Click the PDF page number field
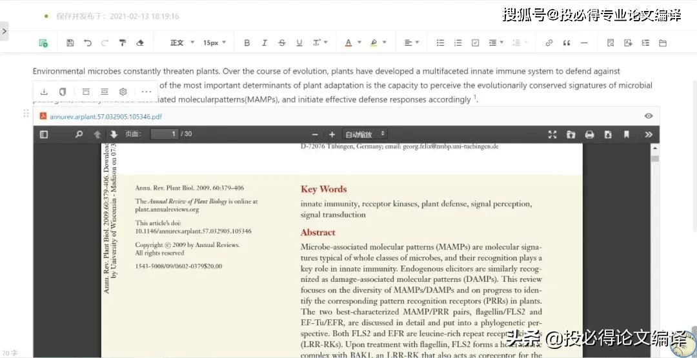This screenshot has height=358, width=697. pos(164,134)
